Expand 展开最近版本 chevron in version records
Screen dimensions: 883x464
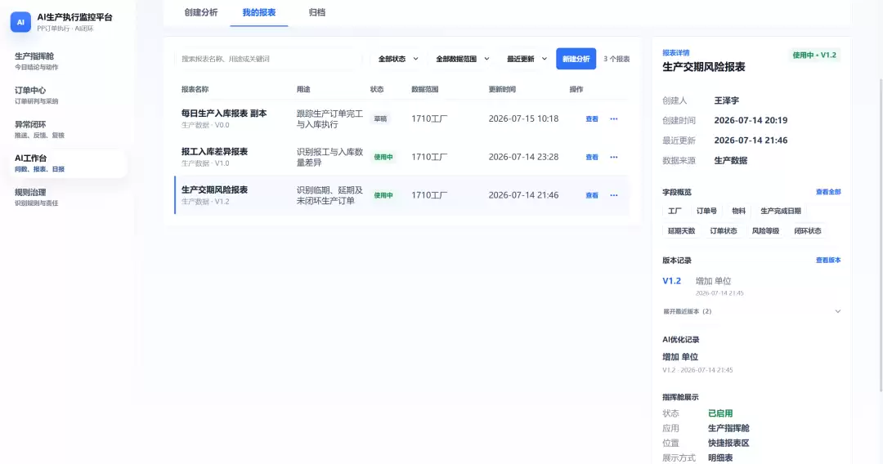click(x=837, y=311)
